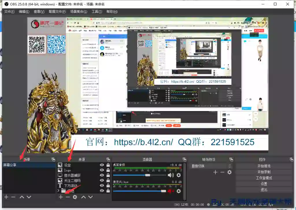The height and width of the screenshot is (210, 296).
Task: Select the 屏幕分享 scene
Action: [x=29, y=165]
